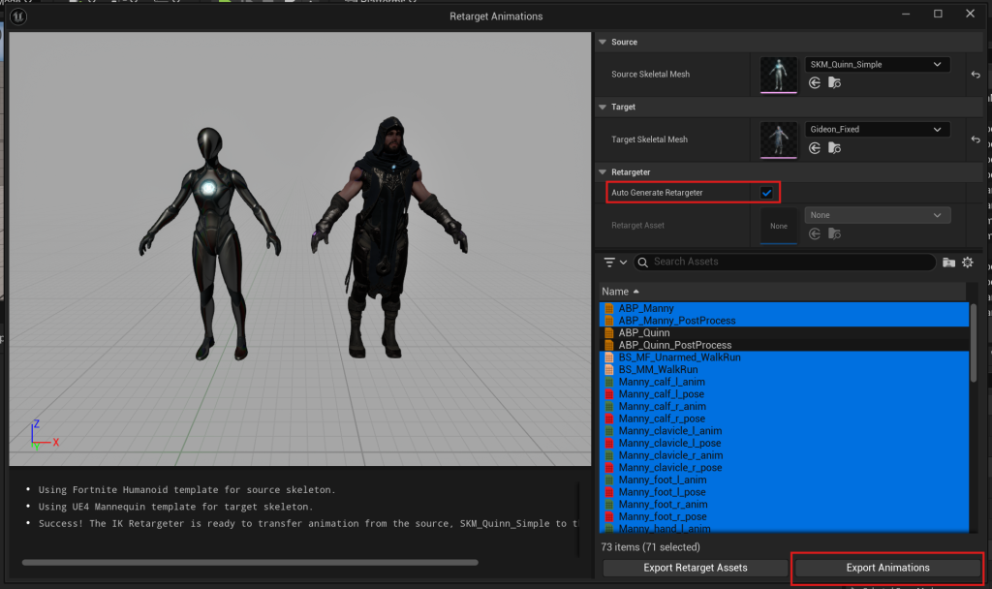This screenshot has width=992, height=589.
Task: Select ABP_Manny in the asset list
Action: click(x=784, y=309)
